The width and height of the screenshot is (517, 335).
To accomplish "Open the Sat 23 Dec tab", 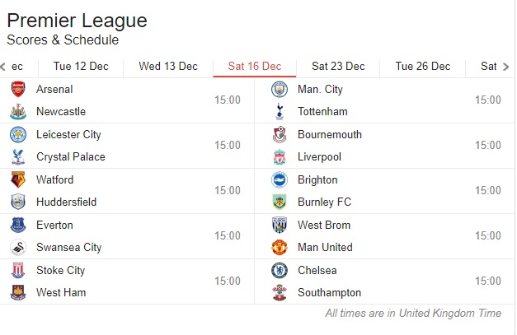I will coord(338,67).
